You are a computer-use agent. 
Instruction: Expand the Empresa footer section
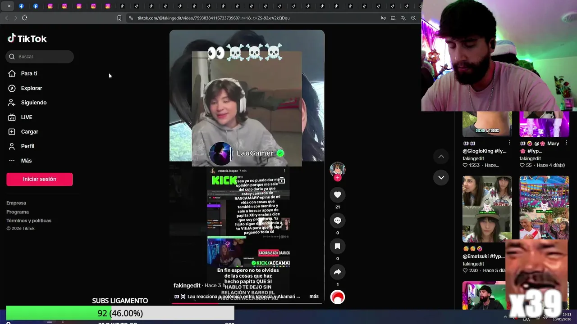click(16, 203)
